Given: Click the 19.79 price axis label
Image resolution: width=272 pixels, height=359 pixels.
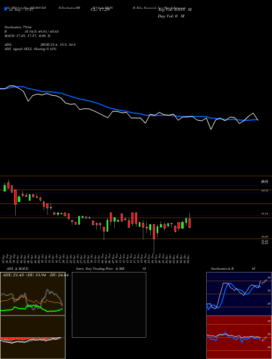Looking at the screenshot, I should [x=264, y=190].
